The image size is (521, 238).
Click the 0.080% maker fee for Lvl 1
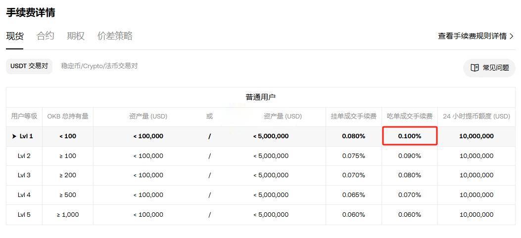click(353, 136)
